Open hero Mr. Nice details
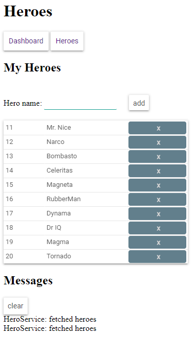This screenshot has height=338, width=196. click(66, 128)
